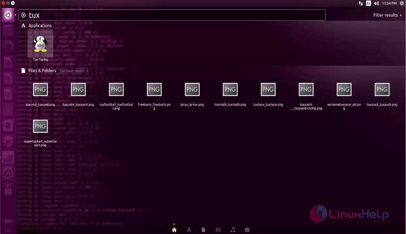The image size is (406, 234).
Task: Open the network indicator in top panel
Action: pyautogui.click(x=361, y=3)
